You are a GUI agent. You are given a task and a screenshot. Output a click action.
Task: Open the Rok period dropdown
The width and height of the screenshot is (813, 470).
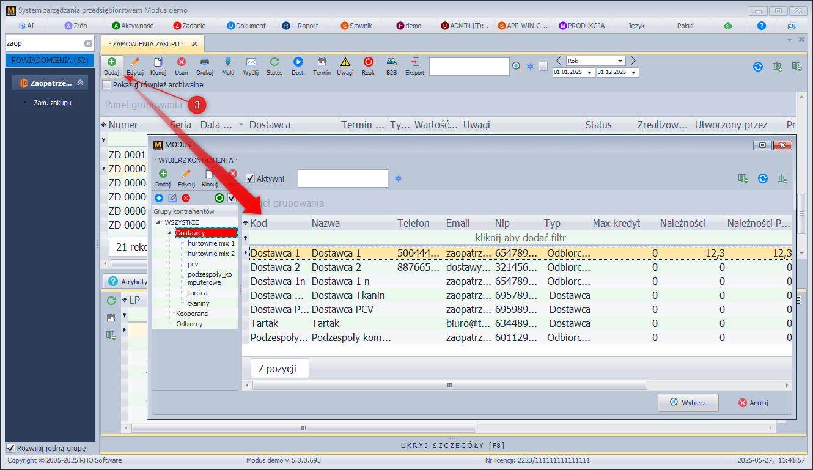[x=620, y=61]
